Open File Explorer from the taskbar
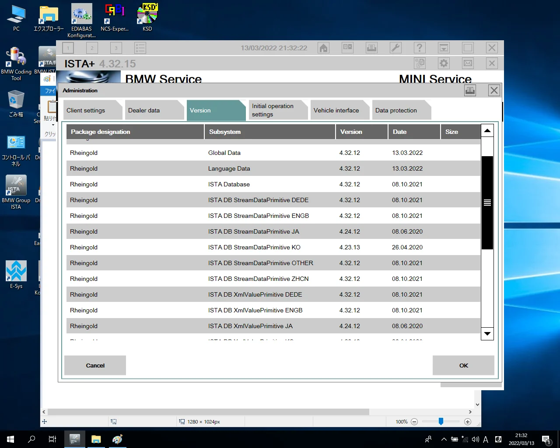Image resolution: width=560 pixels, height=448 pixels. 96,439
